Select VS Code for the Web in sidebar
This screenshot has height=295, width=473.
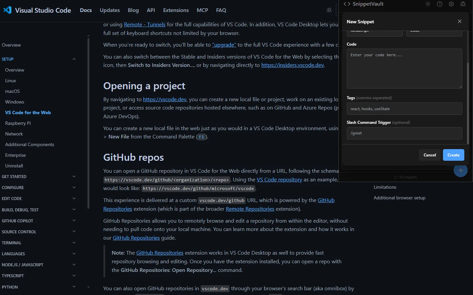point(29,112)
